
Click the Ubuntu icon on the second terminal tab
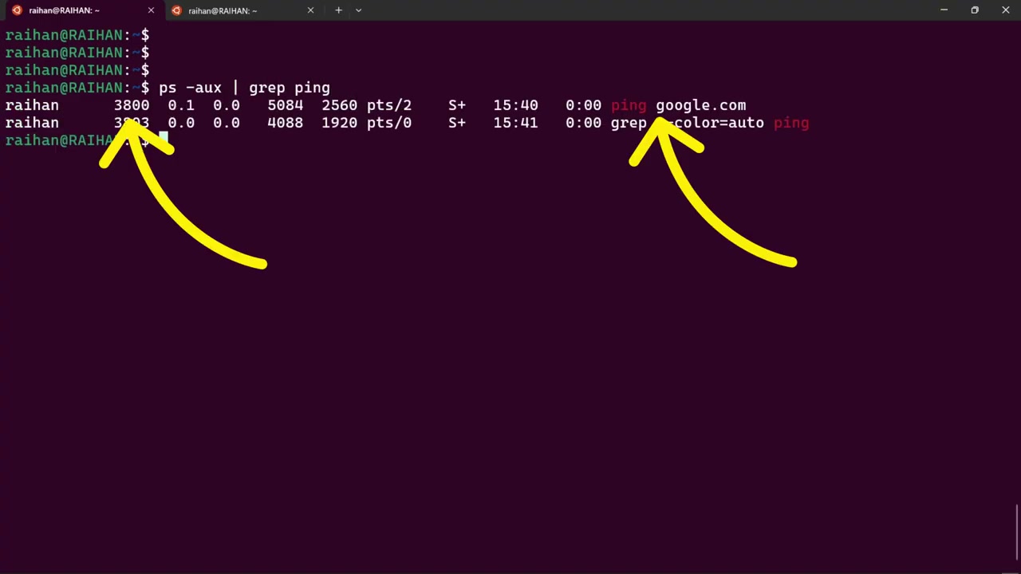click(176, 10)
